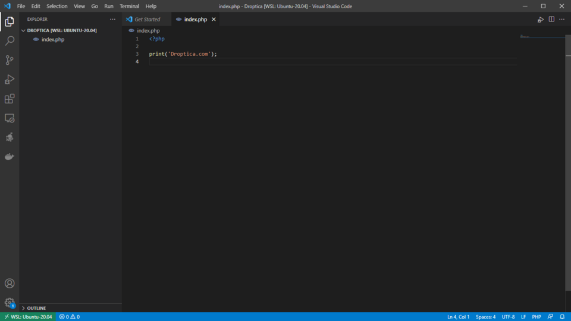Maximize the VS Code window
This screenshot has width=571, height=321.
pyautogui.click(x=543, y=6)
